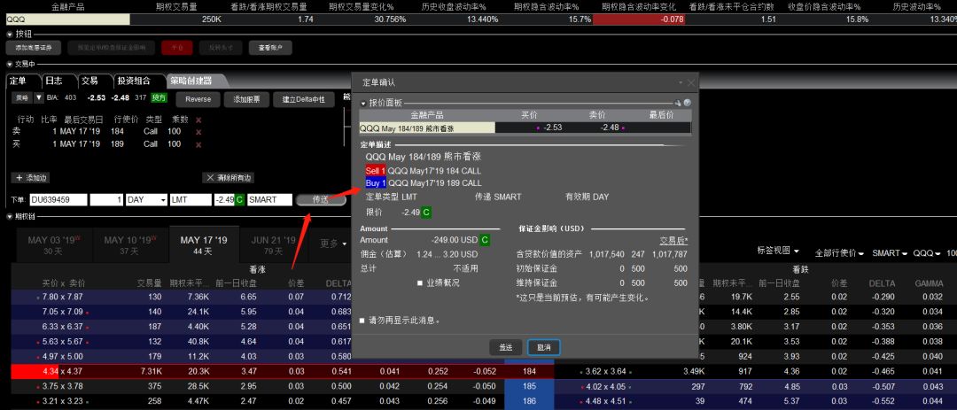This screenshot has width=957, height=410.
Task: Select the MAY 17 '19 expiration tab
Action: pyautogui.click(x=204, y=245)
